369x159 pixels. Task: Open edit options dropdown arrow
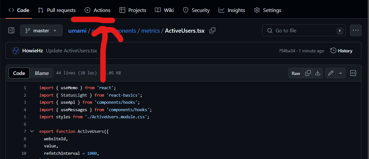tap(341, 73)
